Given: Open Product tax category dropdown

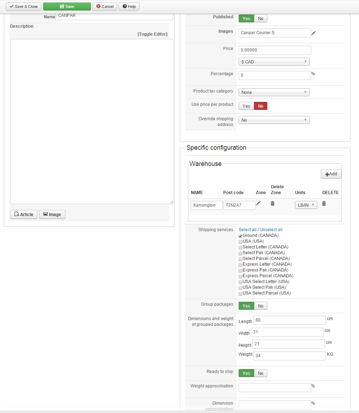Looking at the screenshot, I should (x=274, y=93).
